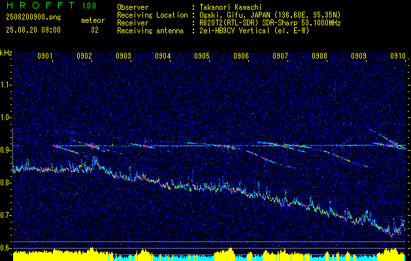The height and width of the screenshot is (261, 411).
Task: Click the HROFFT program title text
Action: (x=41, y=5)
